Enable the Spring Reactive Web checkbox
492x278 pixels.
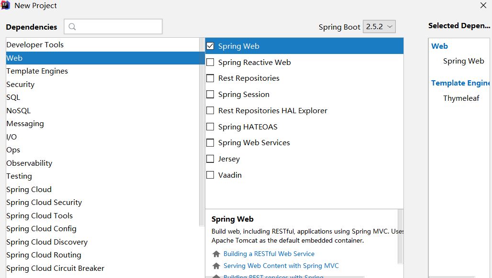(210, 62)
